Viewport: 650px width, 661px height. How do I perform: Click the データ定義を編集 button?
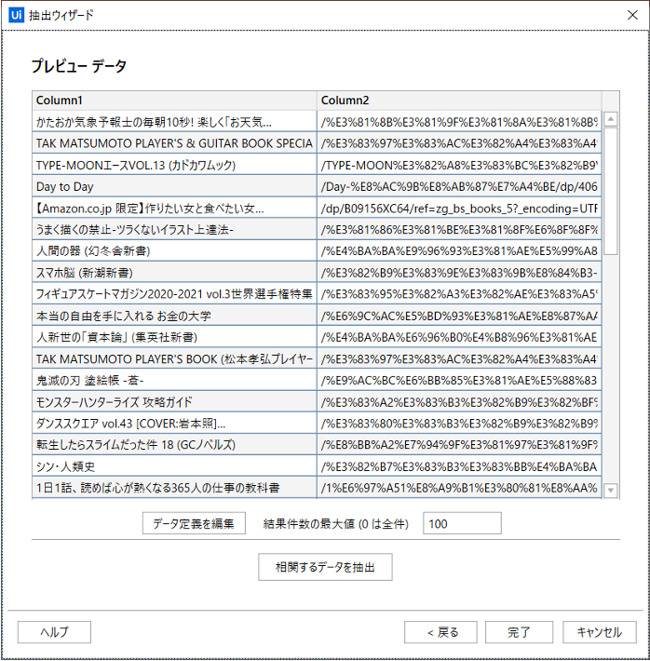[194, 523]
